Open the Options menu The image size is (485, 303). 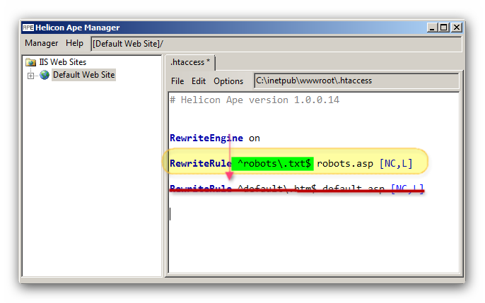[x=228, y=81]
